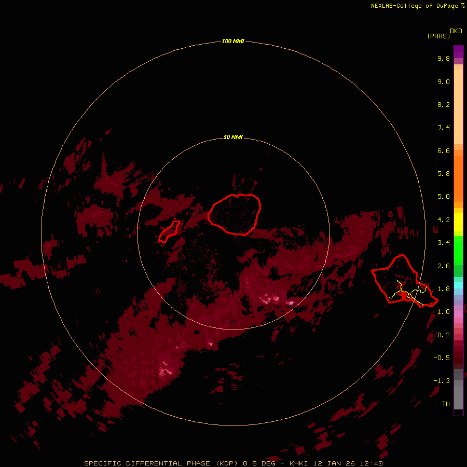Click the purple top segment of the color bar
This screenshot has width=467, height=467.
[x=458, y=52]
